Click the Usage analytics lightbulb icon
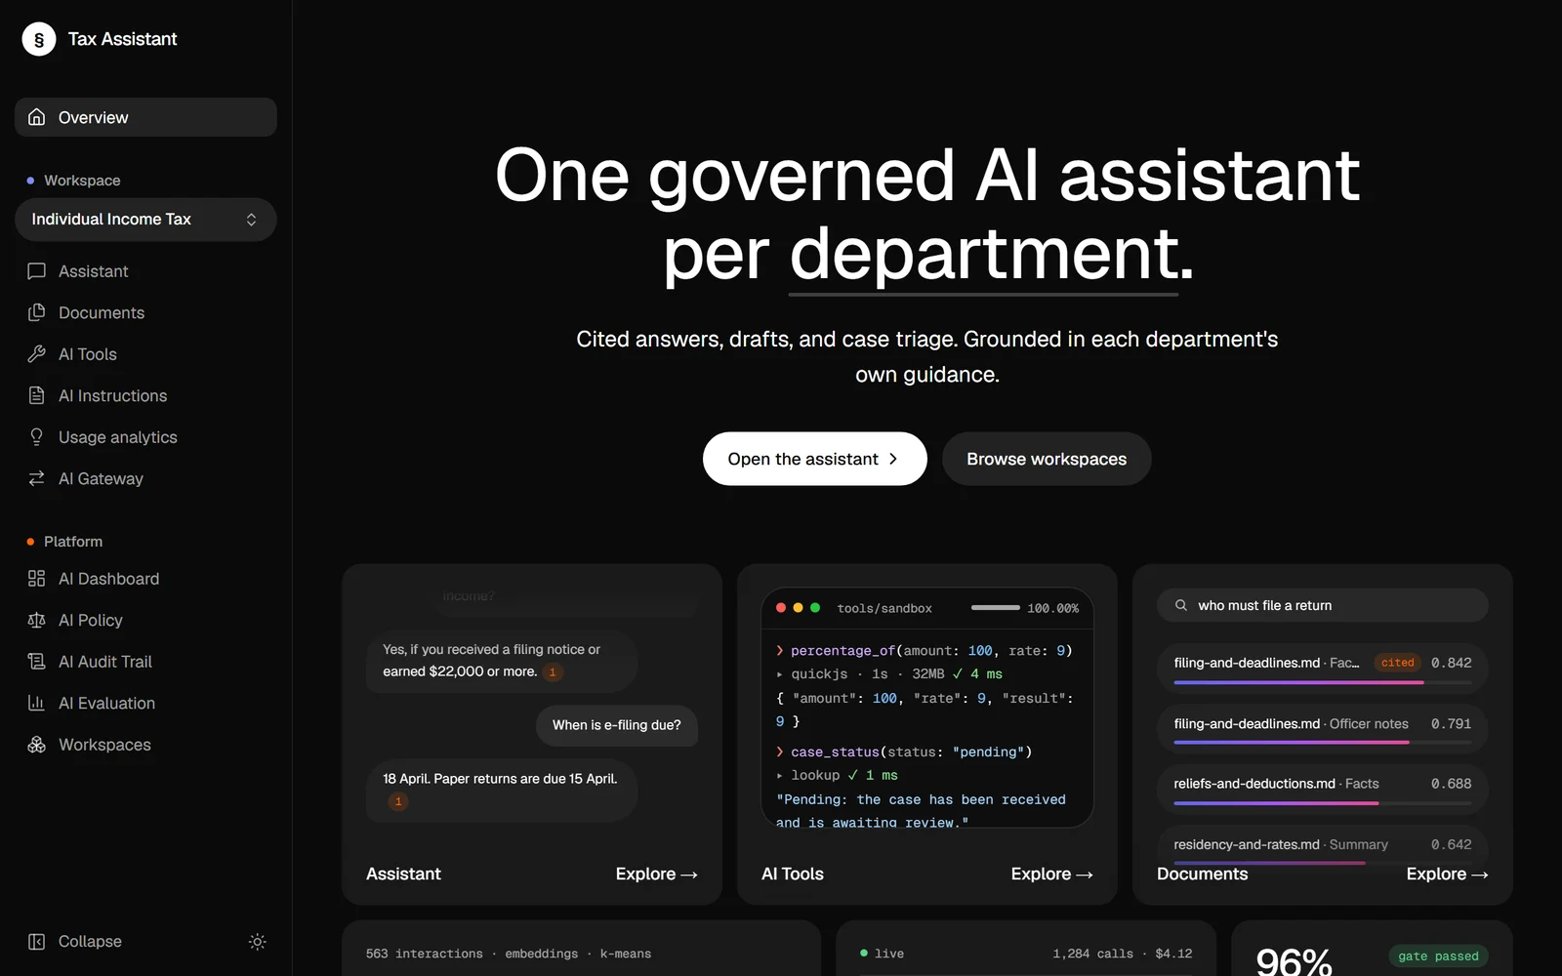The width and height of the screenshot is (1562, 976). [37, 437]
